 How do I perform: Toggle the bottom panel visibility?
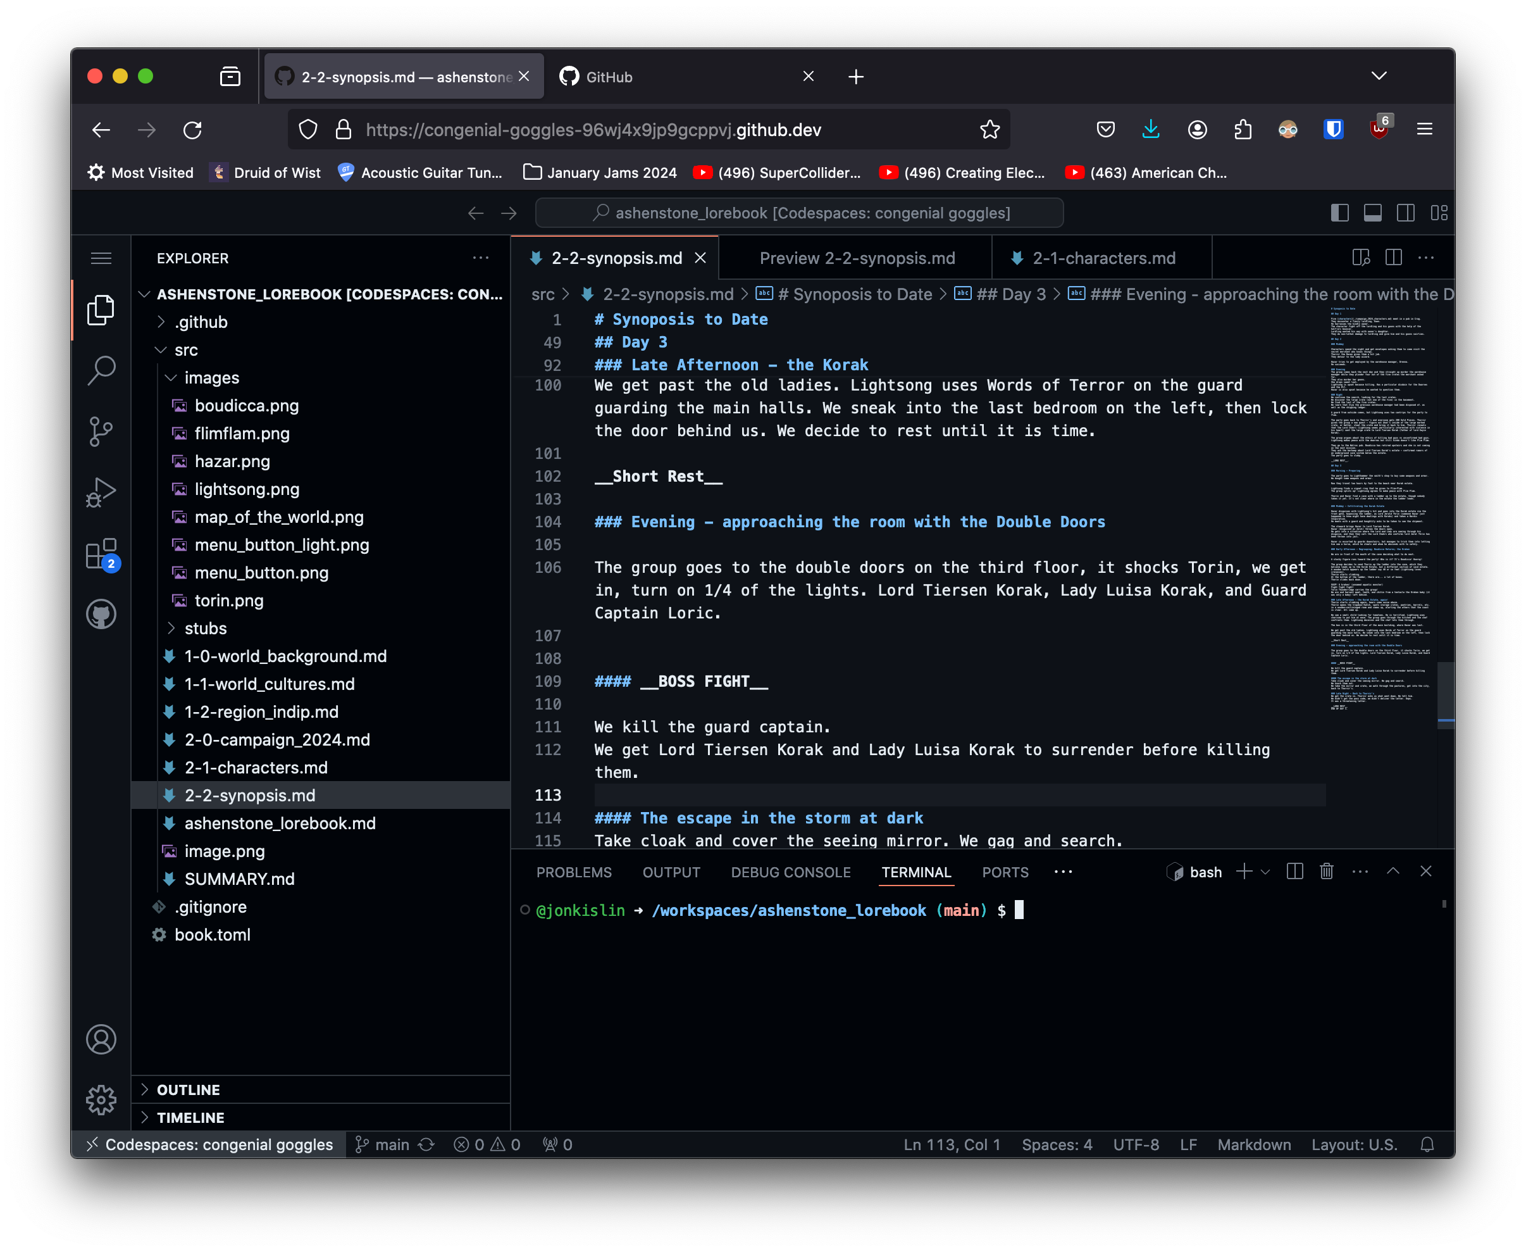tap(1372, 213)
